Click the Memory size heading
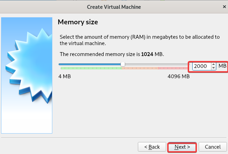Viewport: 228px width, 154px height. [x=78, y=22]
